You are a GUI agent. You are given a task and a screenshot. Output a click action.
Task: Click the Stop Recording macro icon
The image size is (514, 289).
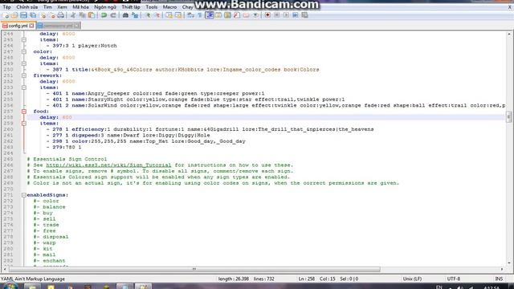point(277,15)
